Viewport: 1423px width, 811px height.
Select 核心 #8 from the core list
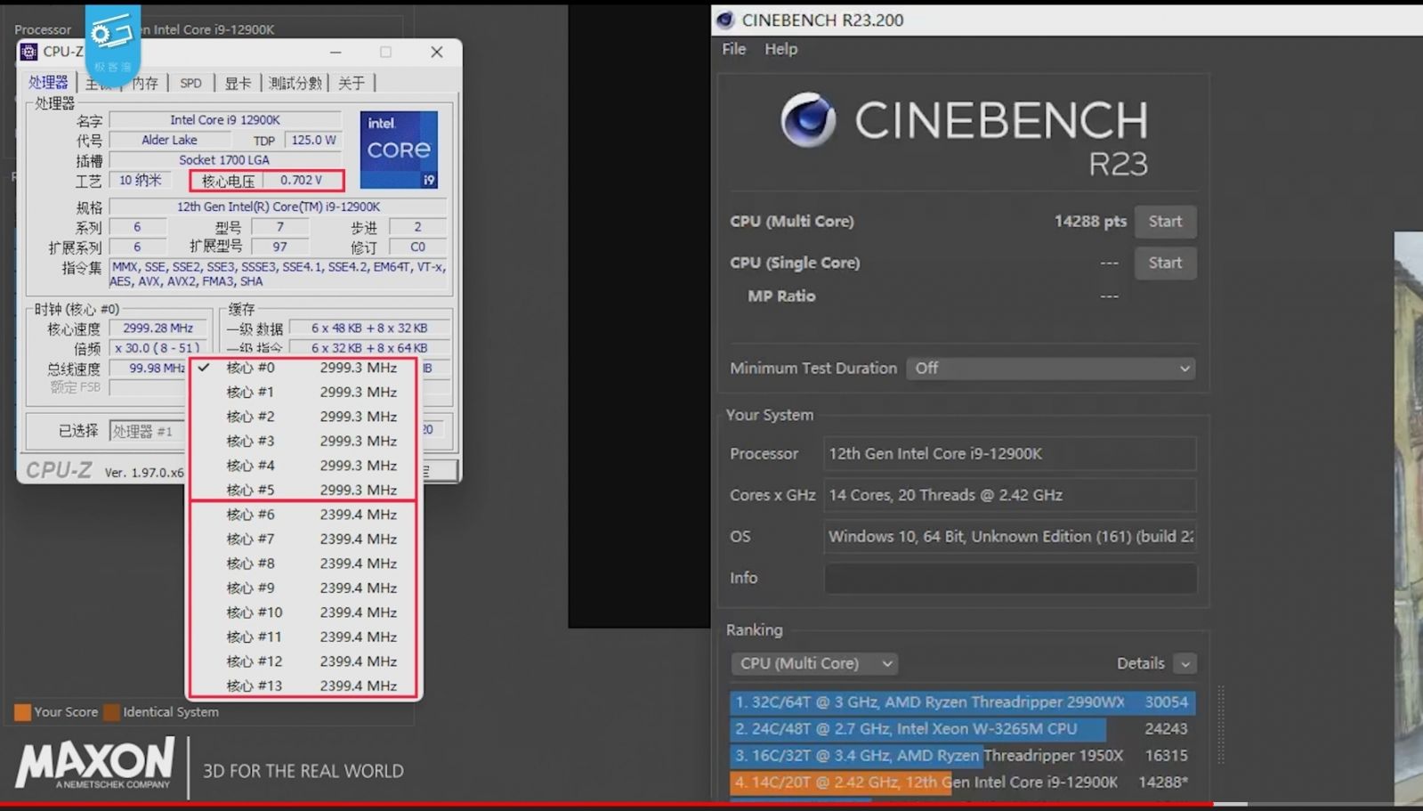click(303, 564)
